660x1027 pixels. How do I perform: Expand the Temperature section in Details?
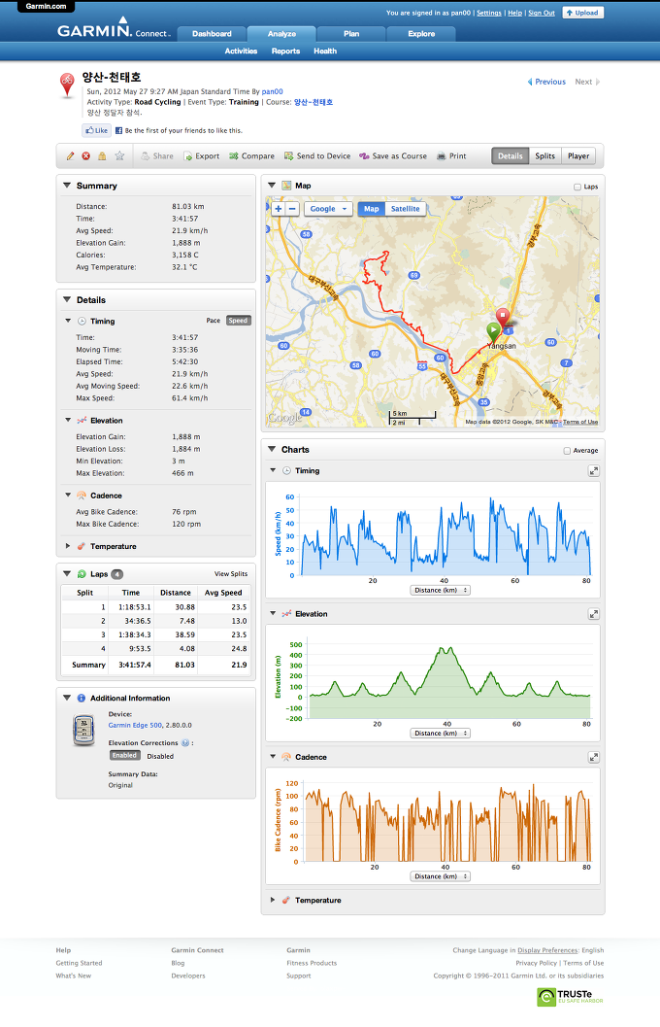pyautogui.click(x=67, y=546)
